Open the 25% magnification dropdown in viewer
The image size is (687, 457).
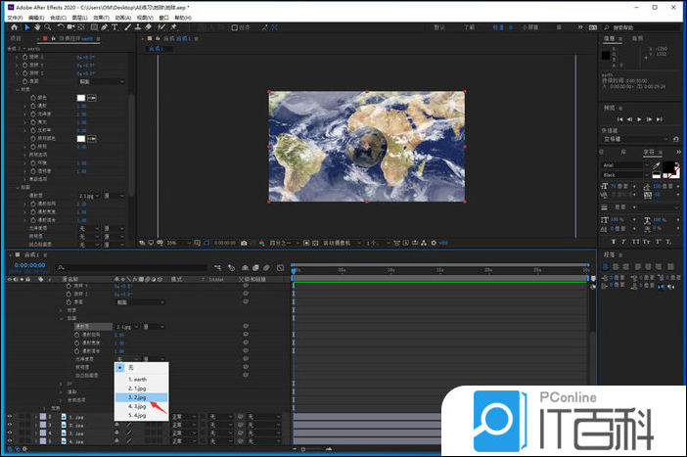pyautogui.click(x=176, y=242)
